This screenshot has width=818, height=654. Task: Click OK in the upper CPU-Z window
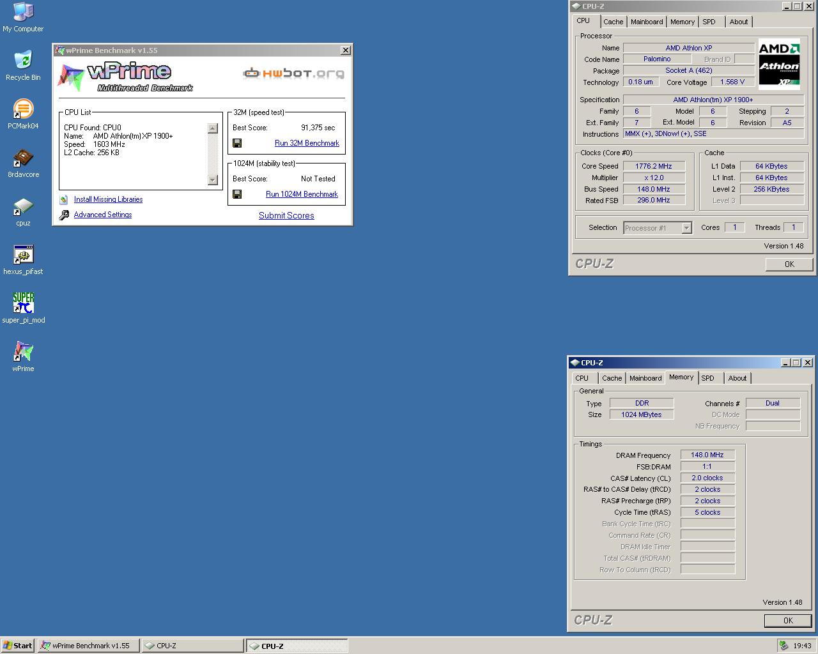click(789, 264)
